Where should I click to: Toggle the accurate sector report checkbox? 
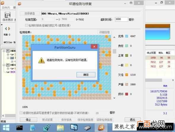click(x=27, y=25)
